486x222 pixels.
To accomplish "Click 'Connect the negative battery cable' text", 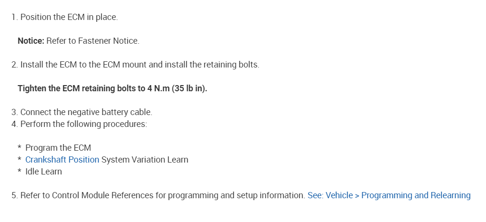I will [86, 113].
